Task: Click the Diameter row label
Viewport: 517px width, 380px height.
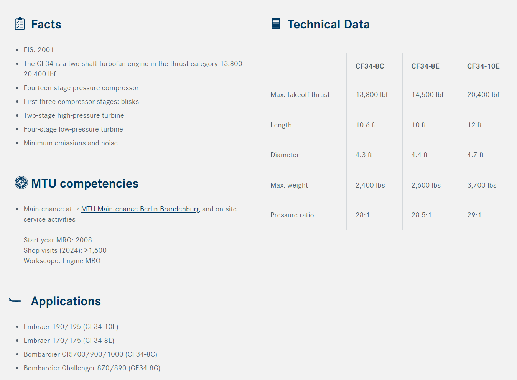Action: [x=285, y=155]
